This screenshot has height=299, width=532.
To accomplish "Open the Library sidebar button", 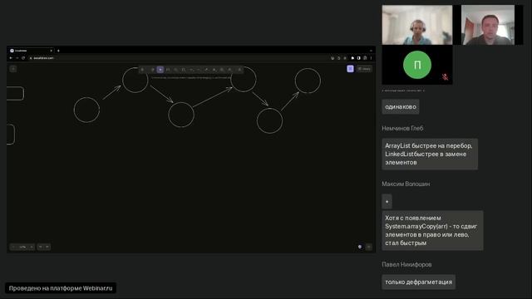I will pos(364,69).
